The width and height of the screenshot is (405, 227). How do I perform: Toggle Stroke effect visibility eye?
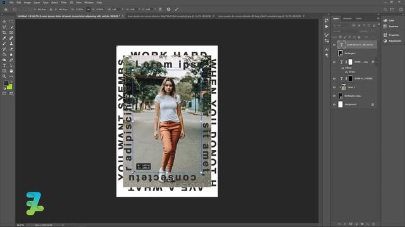coord(346,72)
